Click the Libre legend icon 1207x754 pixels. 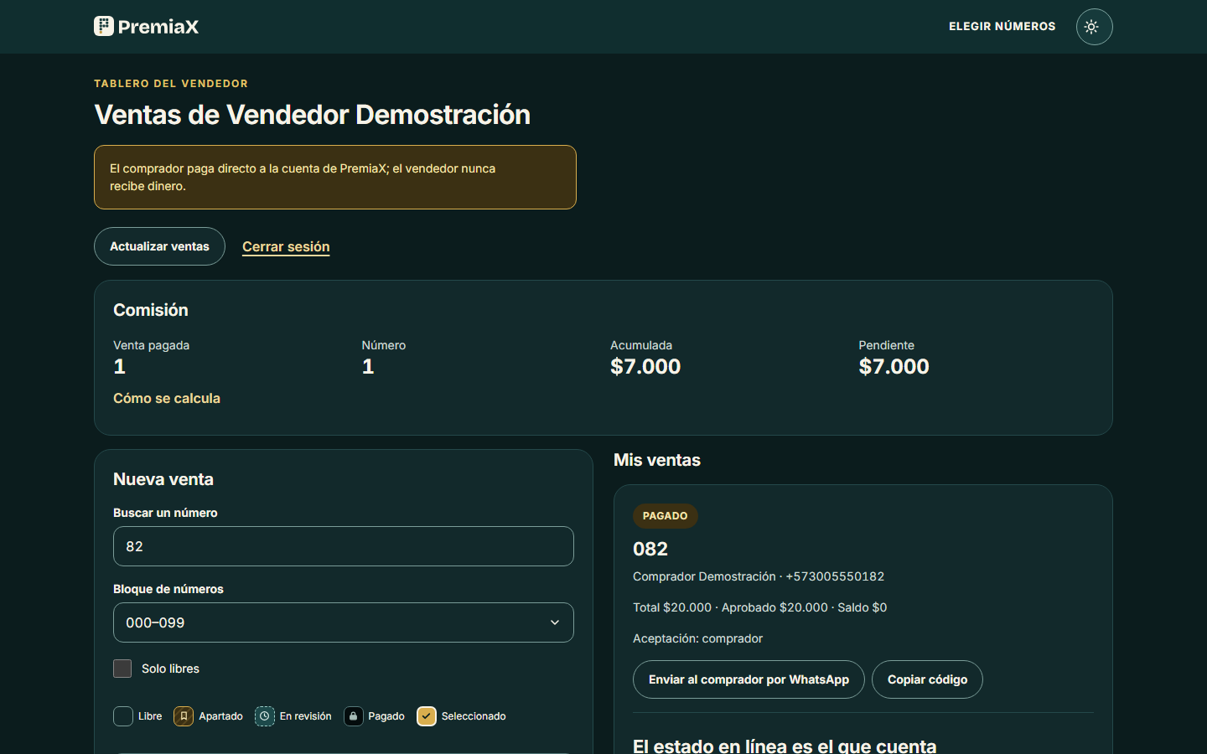(x=123, y=716)
